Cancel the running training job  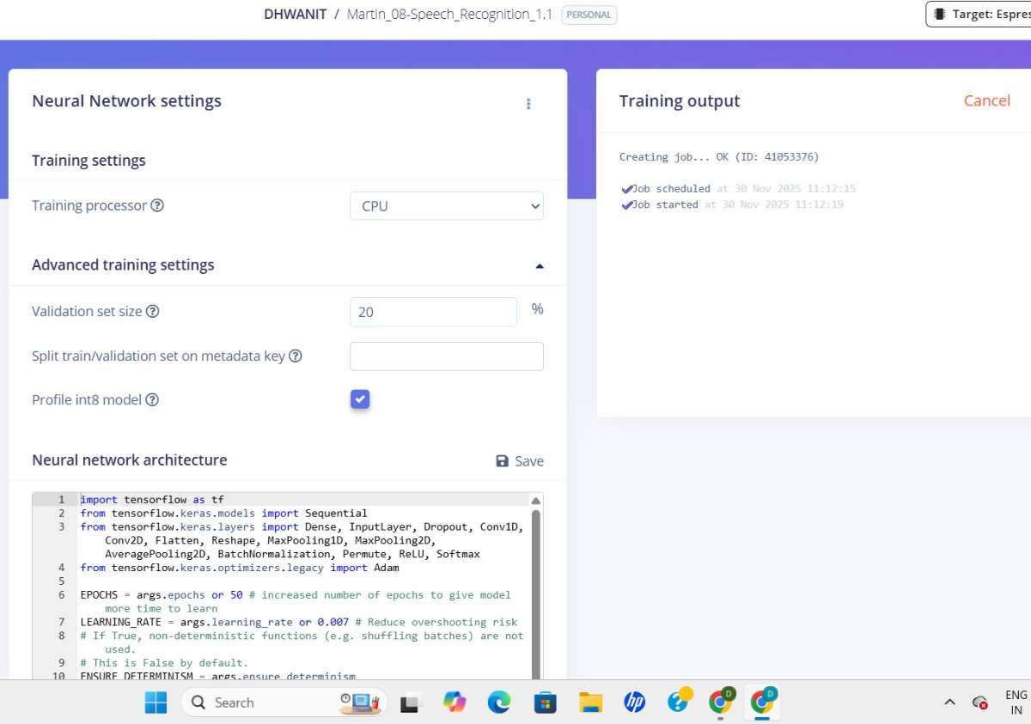tap(986, 100)
